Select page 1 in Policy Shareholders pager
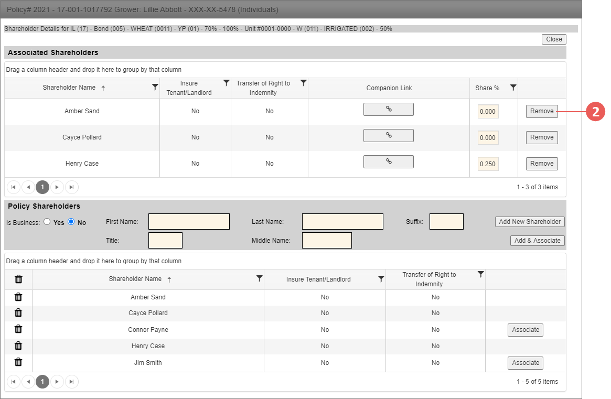This screenshot has height=399, width=611. point(42,382)
